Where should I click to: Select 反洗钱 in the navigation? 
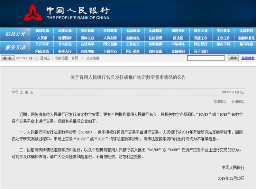pyautogui.click(x=178, y=38)
